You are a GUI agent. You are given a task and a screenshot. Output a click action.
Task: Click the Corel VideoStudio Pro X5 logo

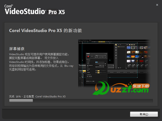[x=35, y=10]
